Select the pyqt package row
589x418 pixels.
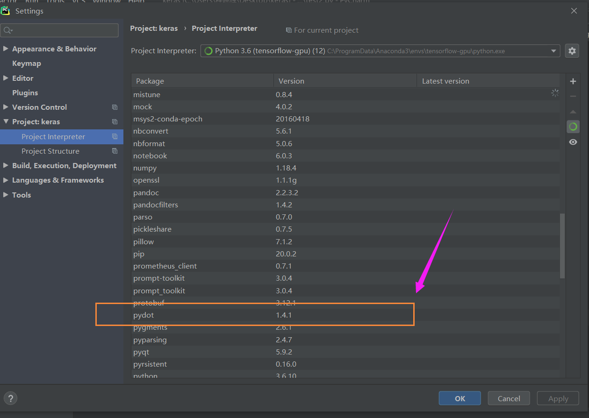(345, 352)
